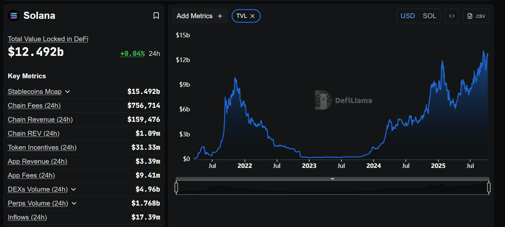Expand the Perps Volume (24h) breakdown
The image size is (505, 227).
74,203
